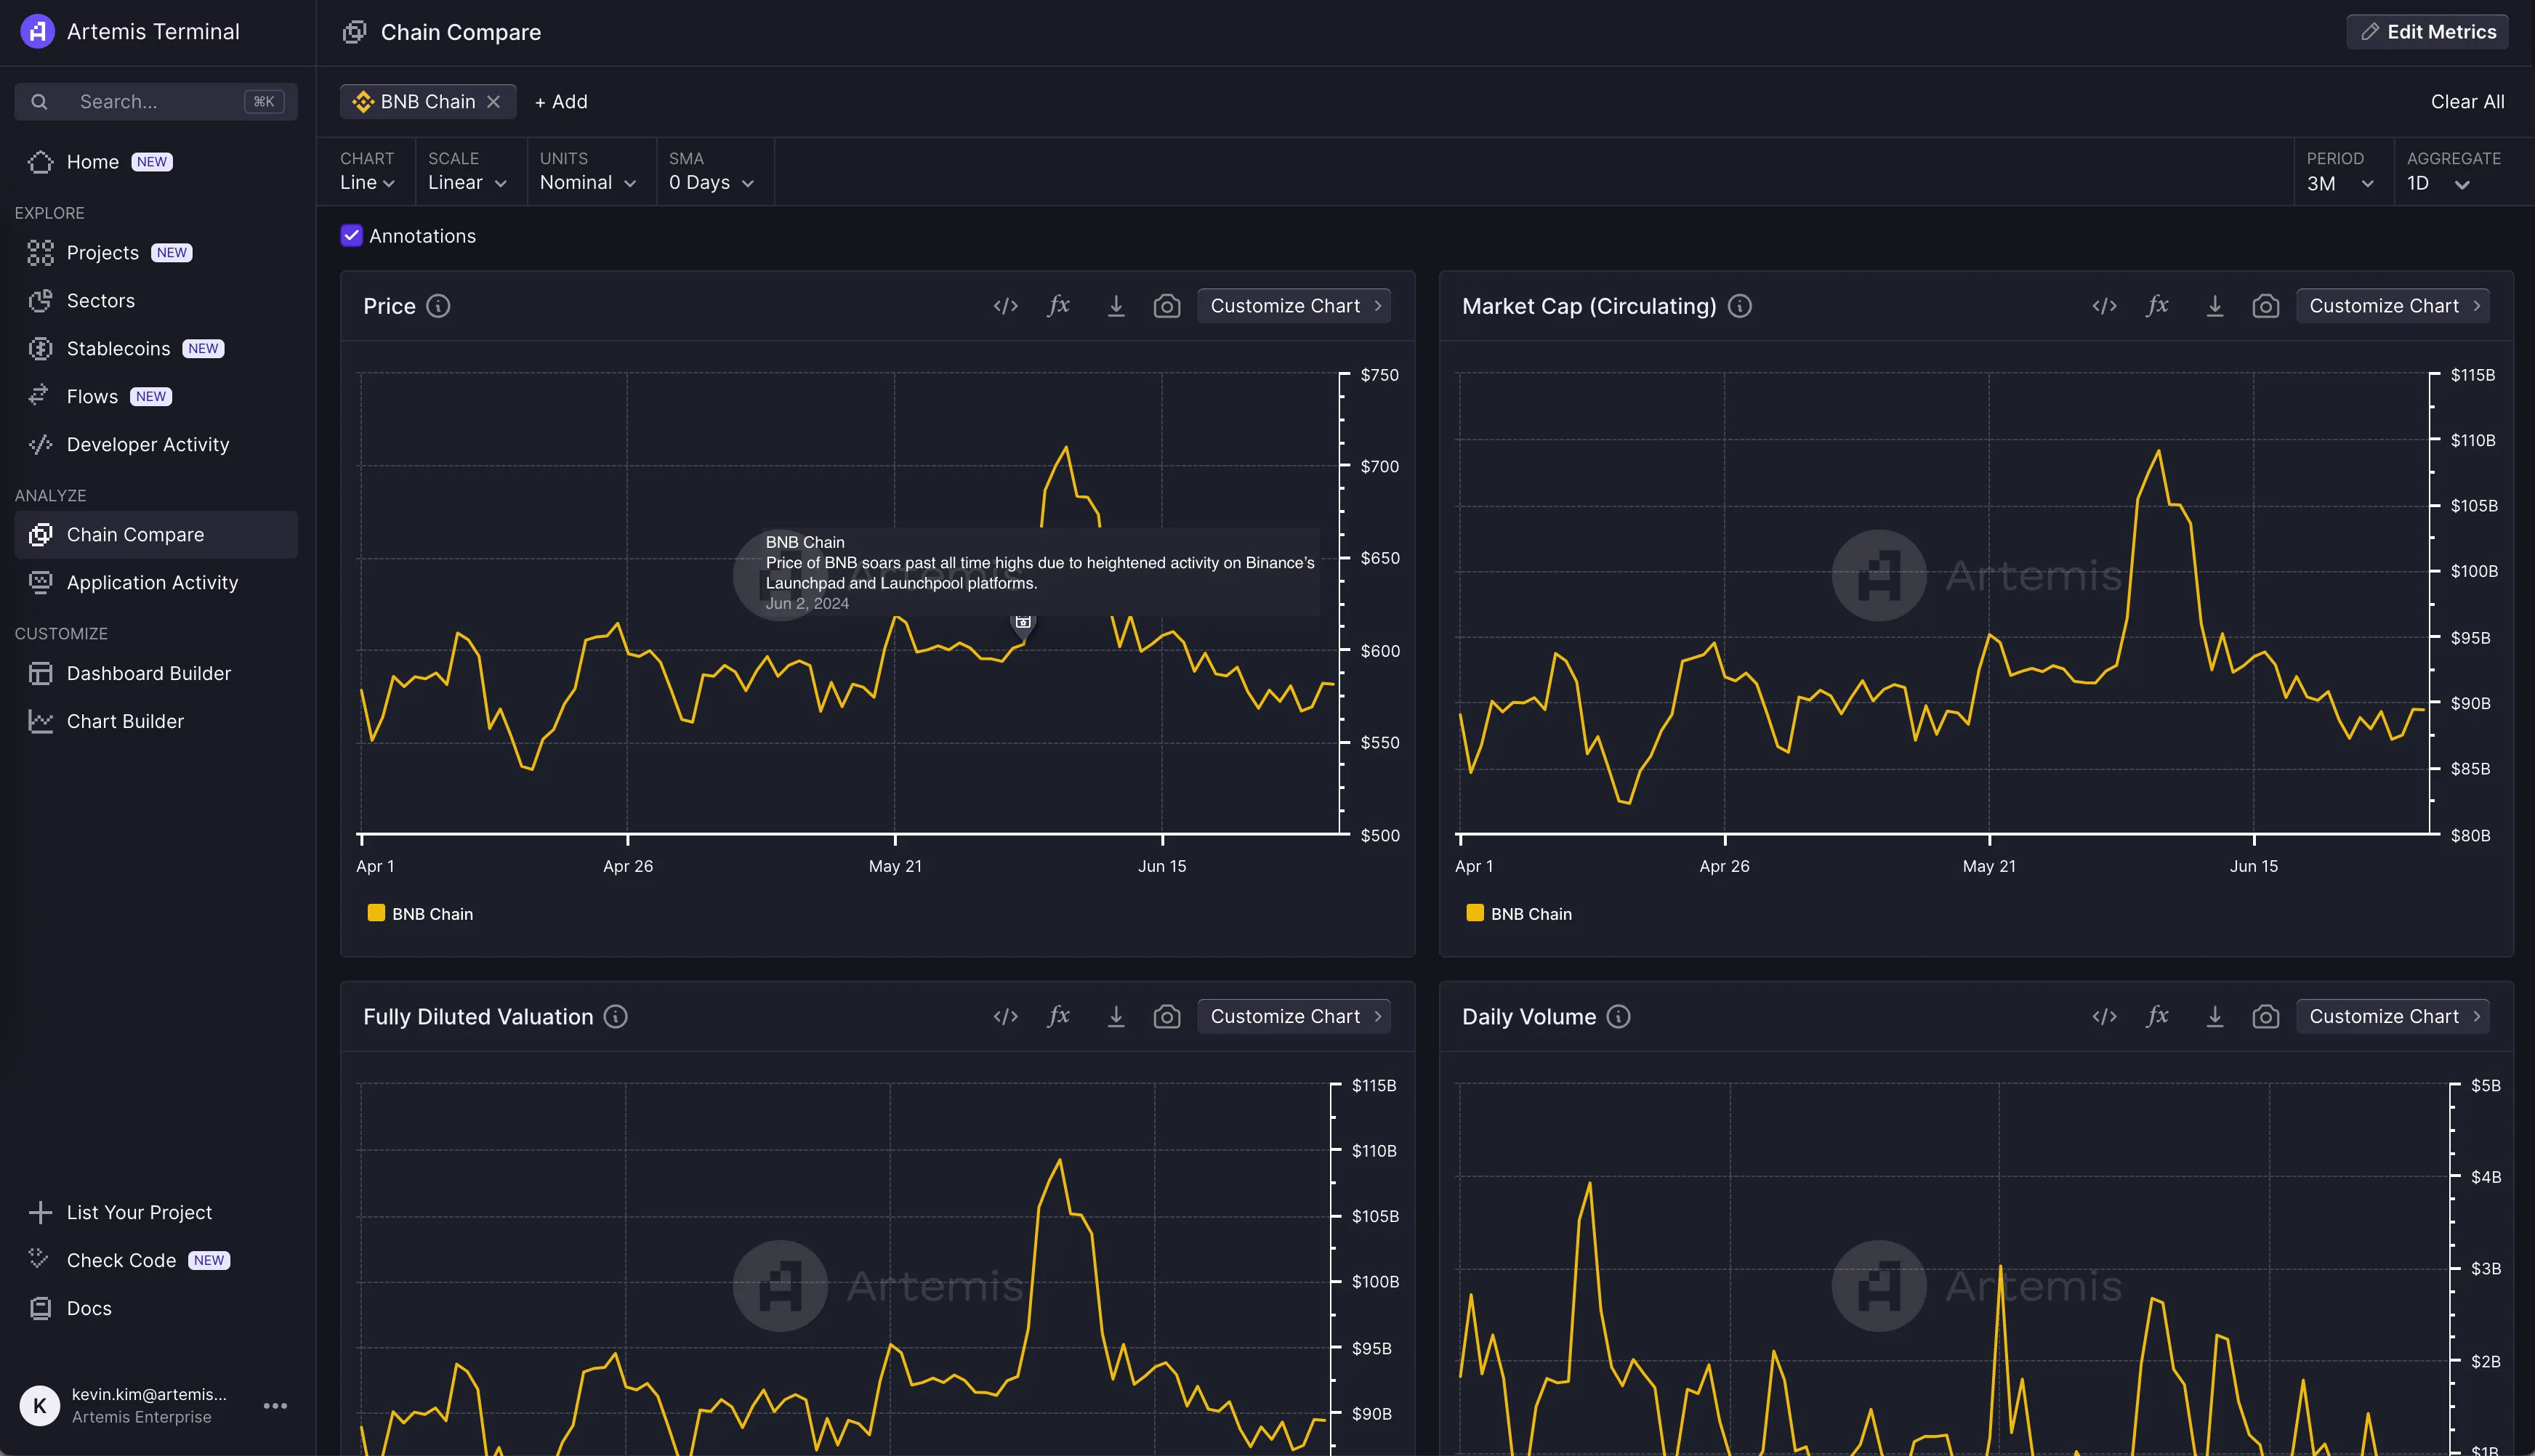Open Sectors page
Screen dimensions: 2535x1456
pyautogui.click(x=156, y=301)
